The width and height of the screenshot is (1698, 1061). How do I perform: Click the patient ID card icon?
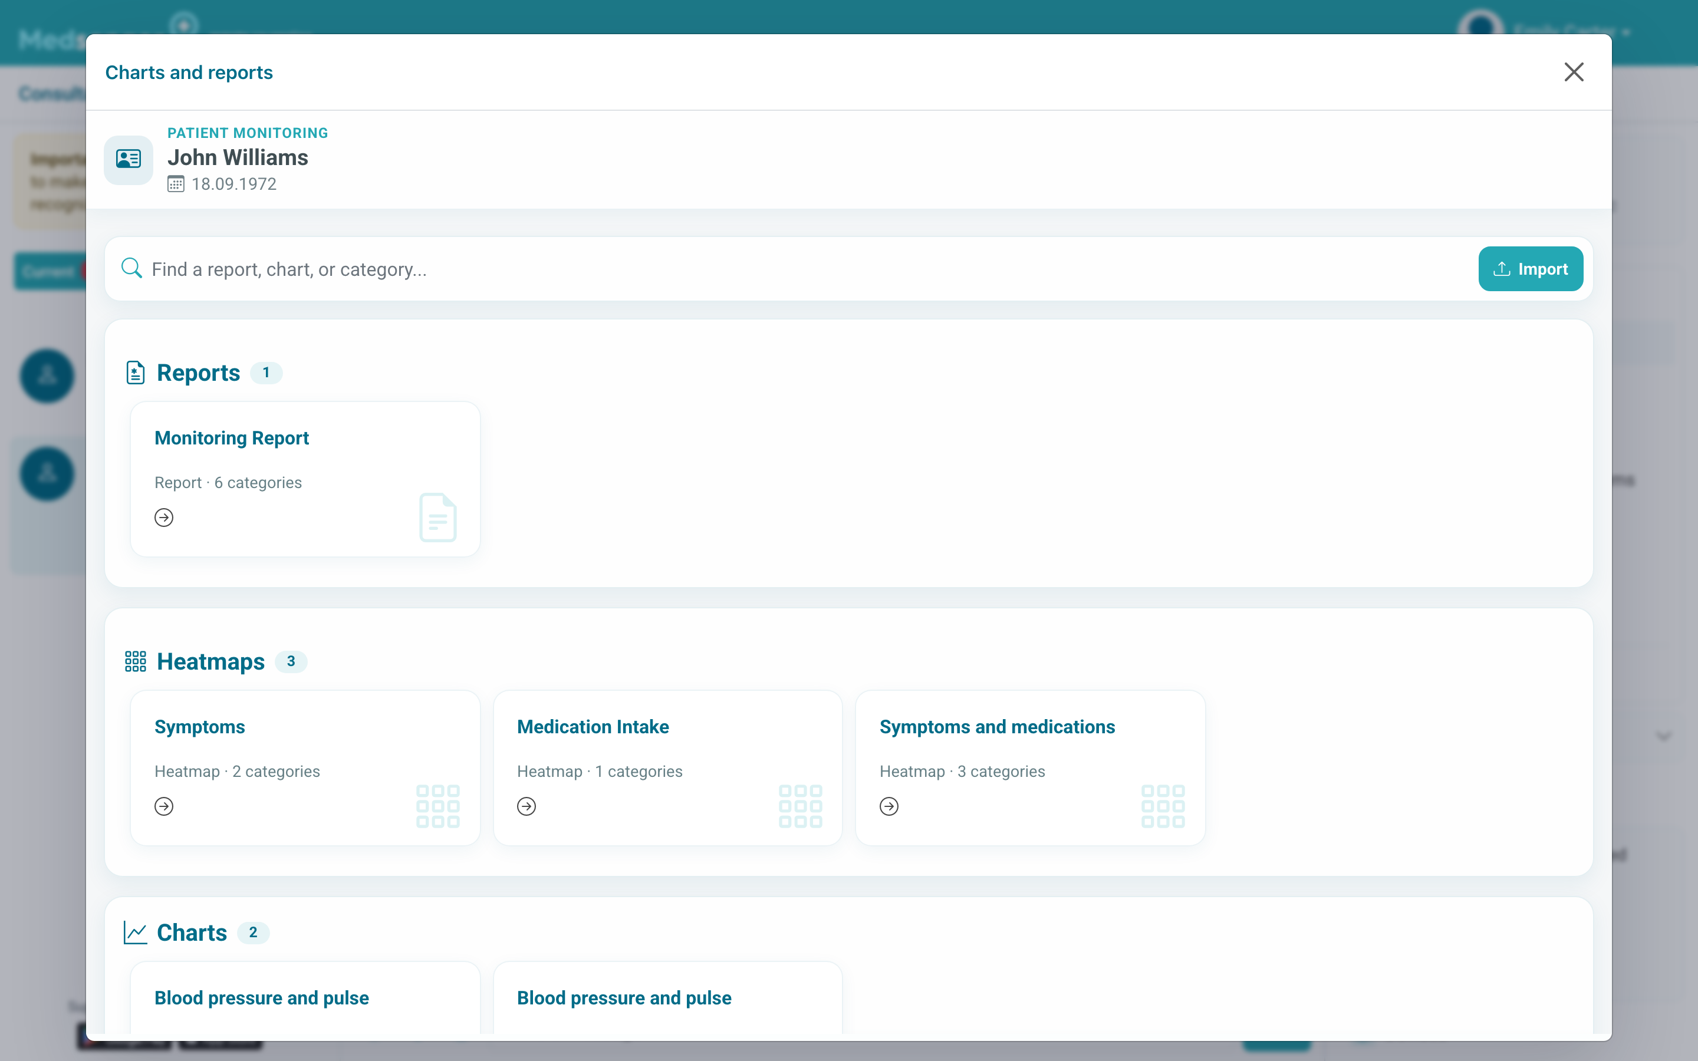[129, 159]
